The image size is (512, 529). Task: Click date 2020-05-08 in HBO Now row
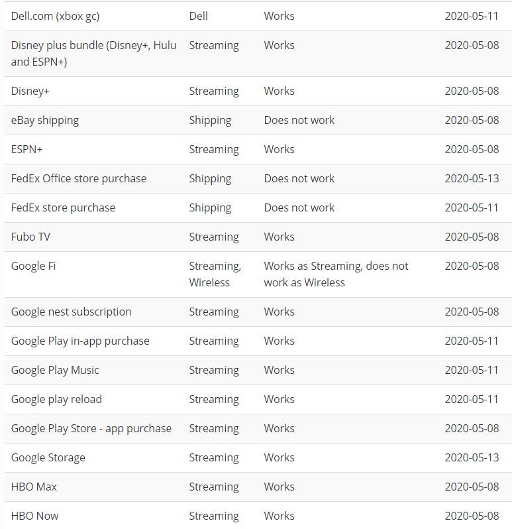click(x=472, y=516)
